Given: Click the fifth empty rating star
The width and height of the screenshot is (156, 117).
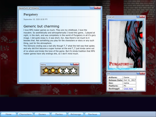Looking at the screenshot, I should [x=74, y=70].
